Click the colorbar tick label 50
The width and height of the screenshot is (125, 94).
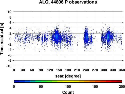tap(41, 86)
